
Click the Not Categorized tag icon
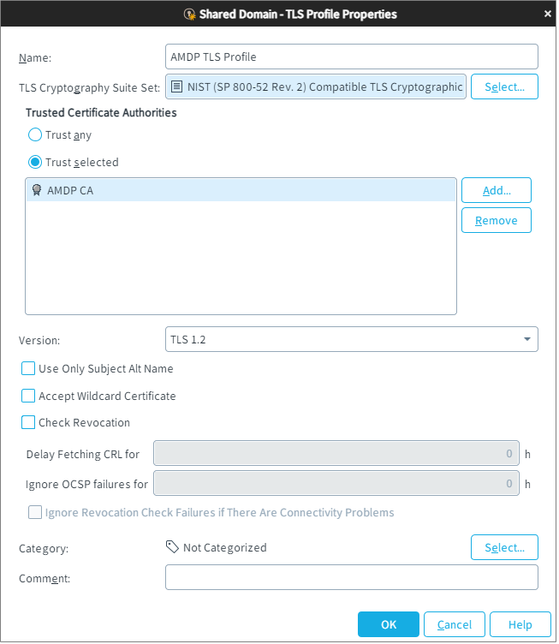click(x=172, y=547)
